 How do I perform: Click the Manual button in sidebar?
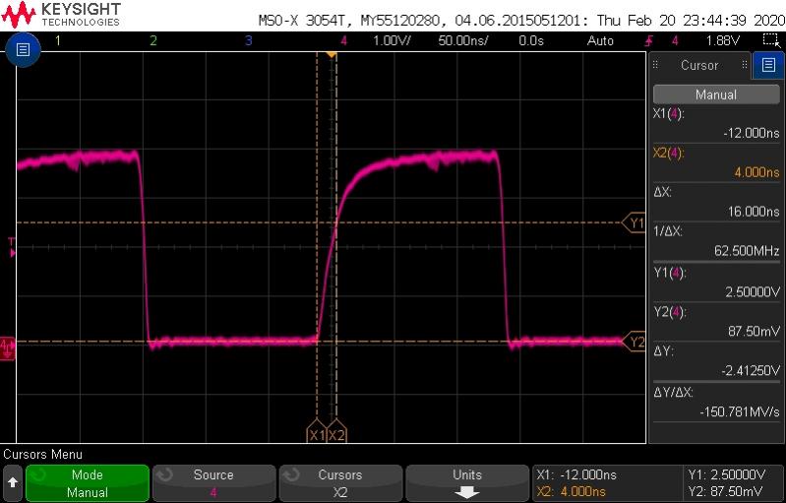pos(715,94)
